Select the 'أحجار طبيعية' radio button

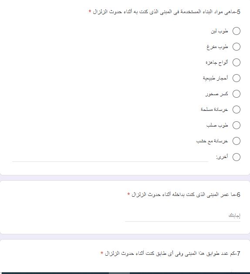click(x=236, y=78)
